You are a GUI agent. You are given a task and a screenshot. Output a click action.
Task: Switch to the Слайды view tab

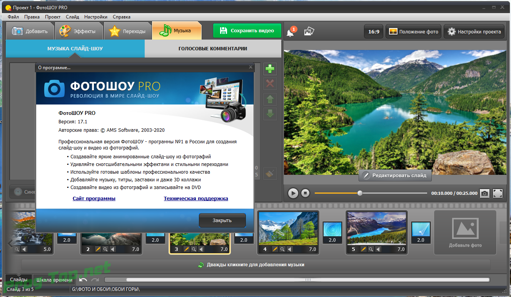(19, 280)
